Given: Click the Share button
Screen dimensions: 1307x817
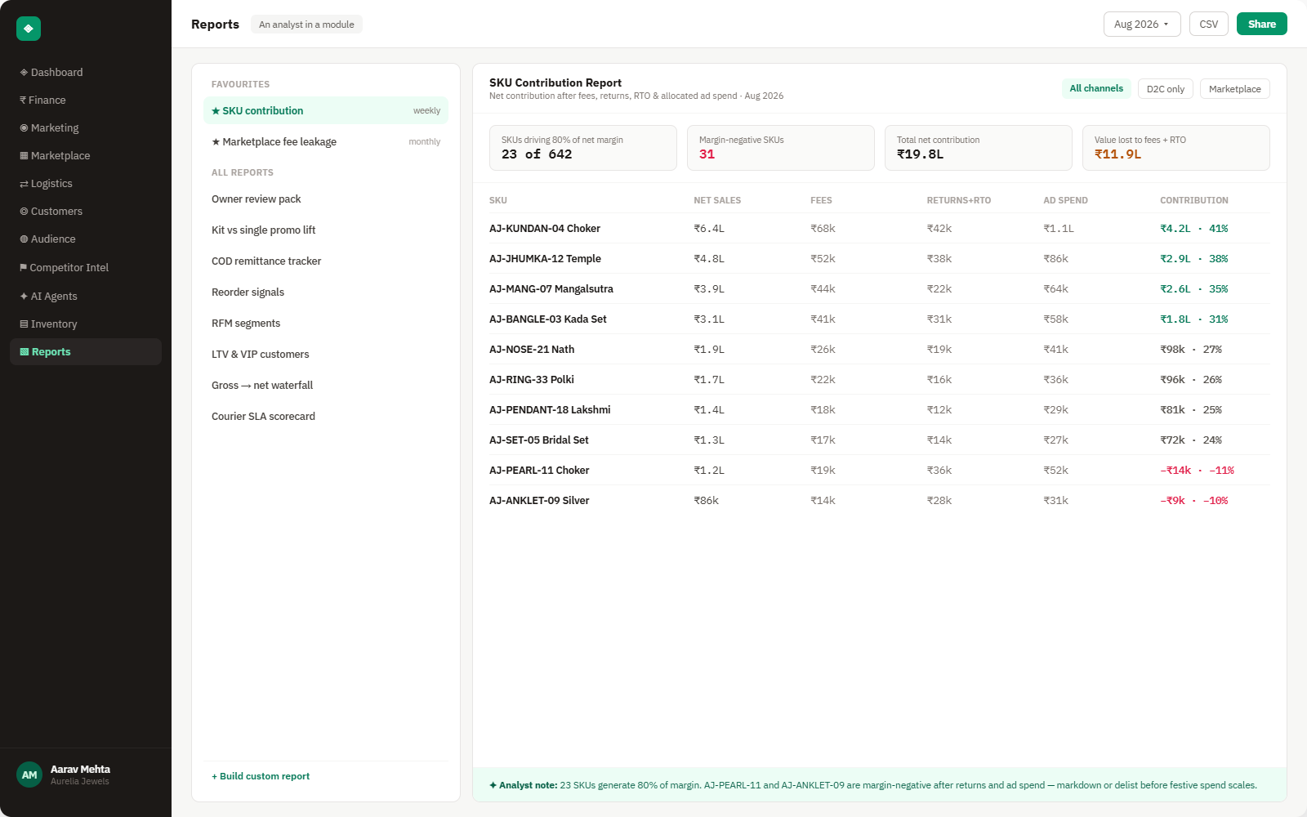Looking at the screenshot, I should click(1262, 24).
